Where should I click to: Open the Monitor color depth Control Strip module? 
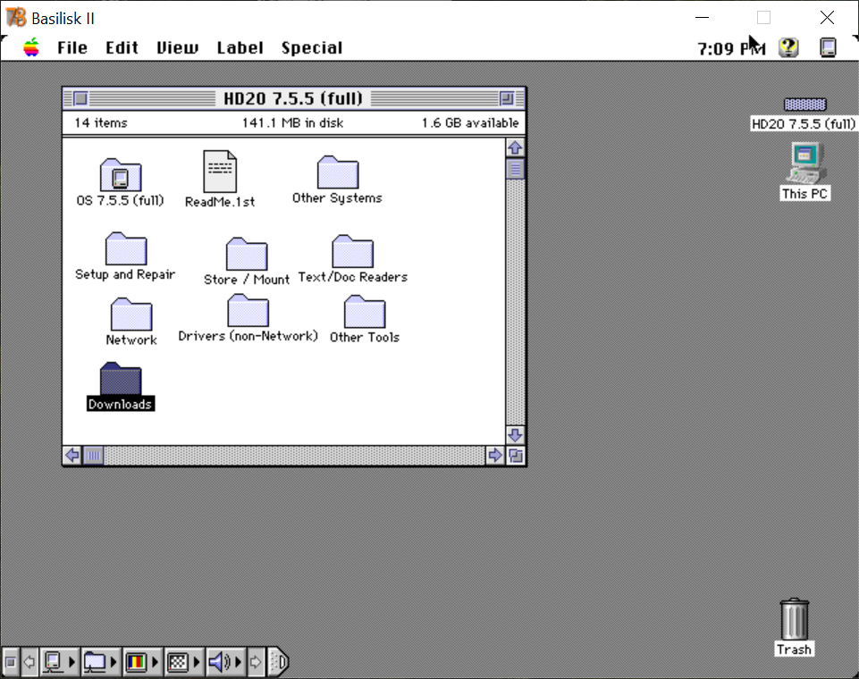142,663
